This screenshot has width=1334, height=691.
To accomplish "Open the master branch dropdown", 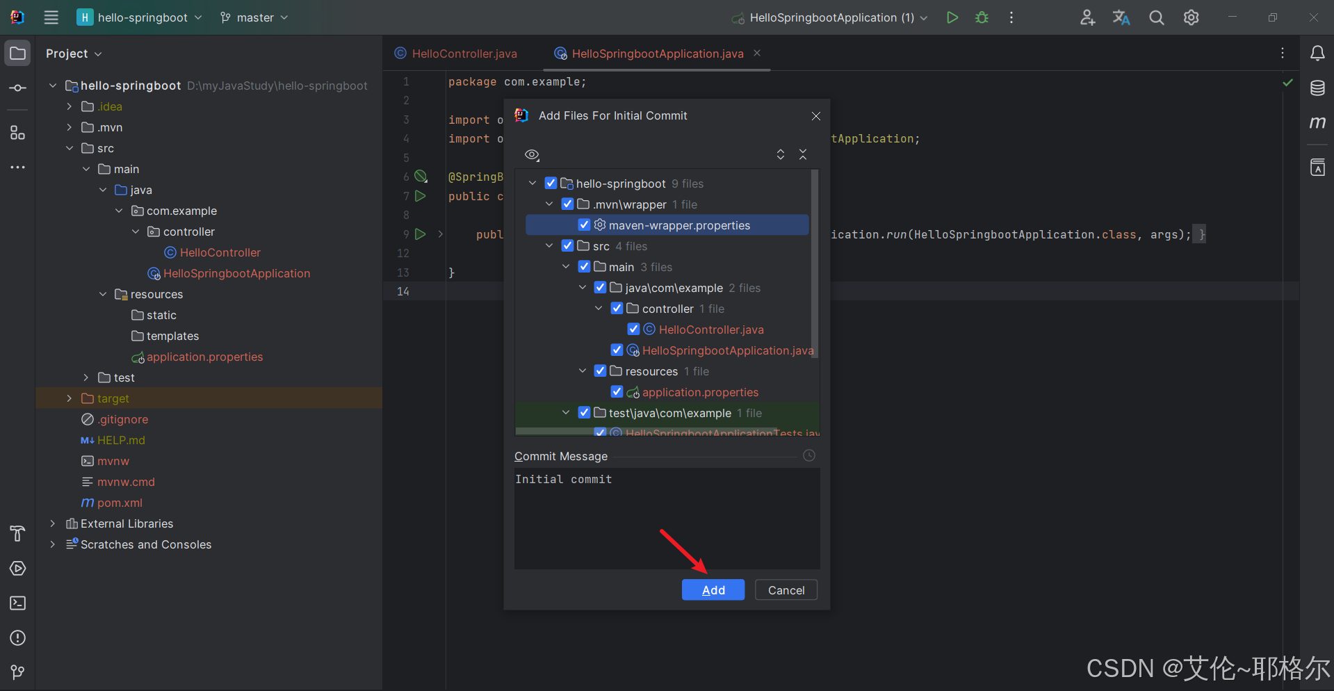I will click(x=254, y=17).
